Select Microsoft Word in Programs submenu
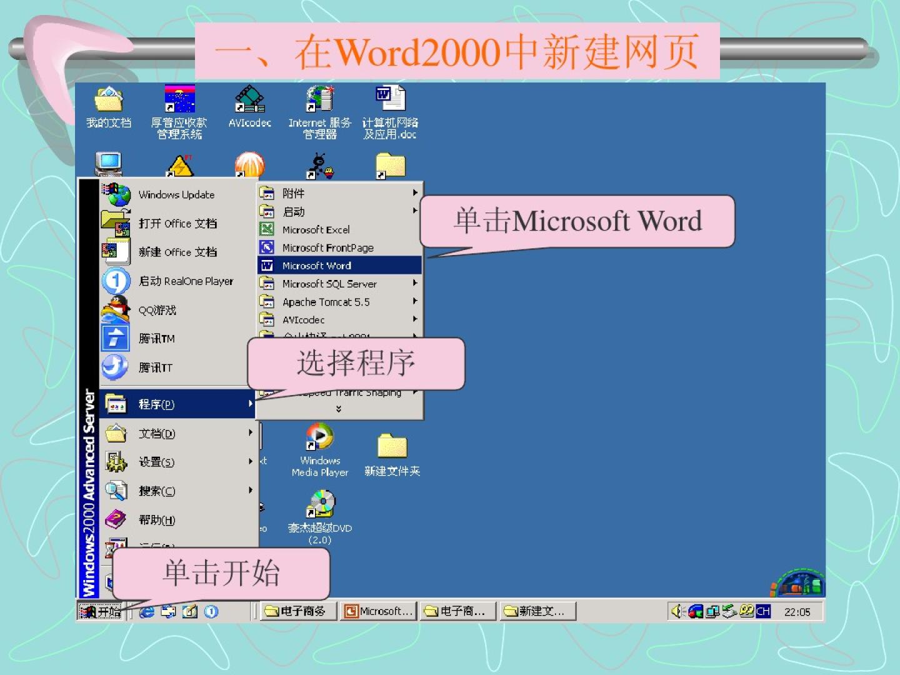This screenshot has width=900, height=675. [x=316, y=266]
